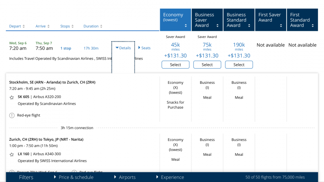The height and width of the screenshot is (182, 324).
Task: Sort flights by Depart time
Action: [17, 26]
